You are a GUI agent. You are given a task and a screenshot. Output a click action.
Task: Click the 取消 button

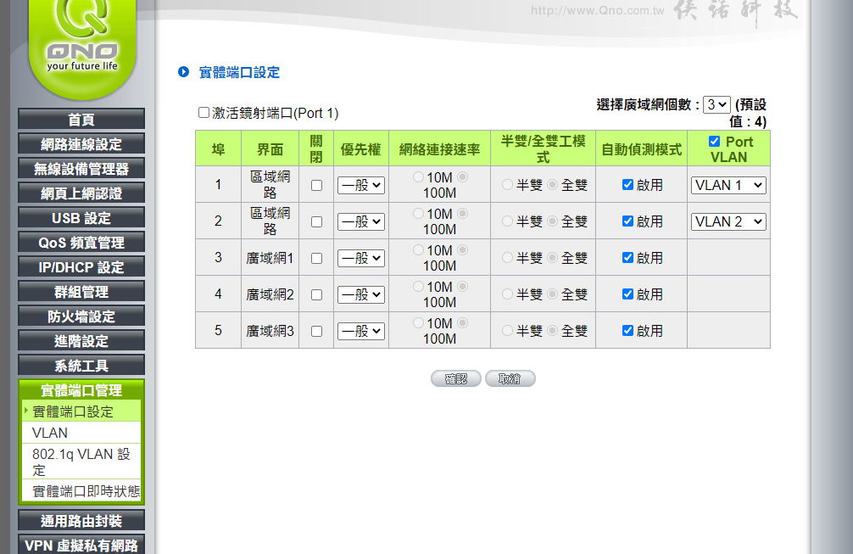[510, 378]
